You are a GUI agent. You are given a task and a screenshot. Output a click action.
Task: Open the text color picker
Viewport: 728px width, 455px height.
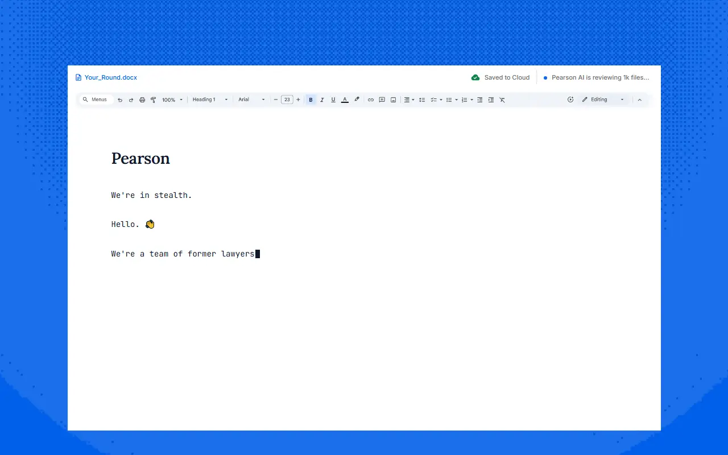pyautogui.click(x=345, y=100)
